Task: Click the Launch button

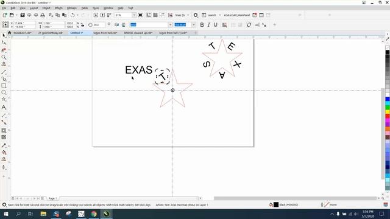Action: (x=209, y=15)
